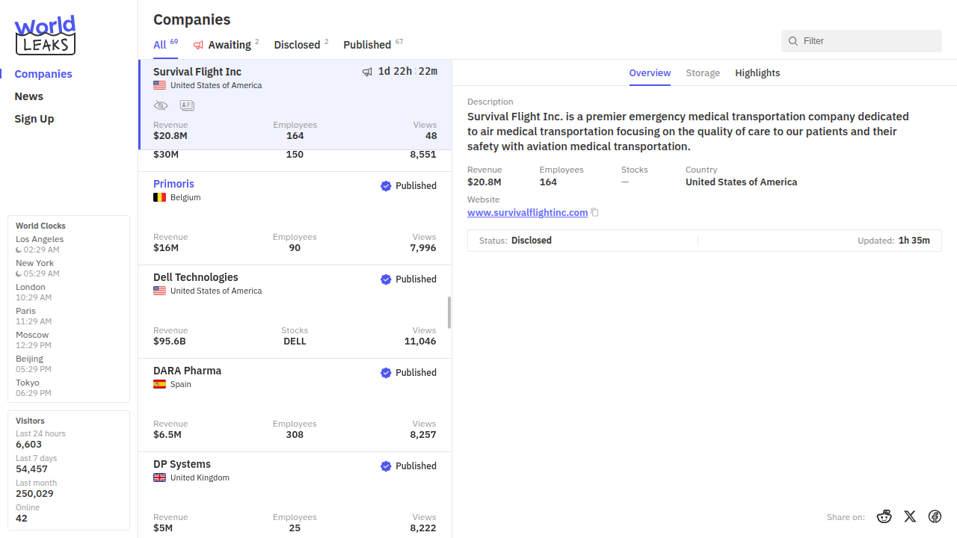Click the Facebook share icon
This screenshot has height=538, width=957.
935,516
